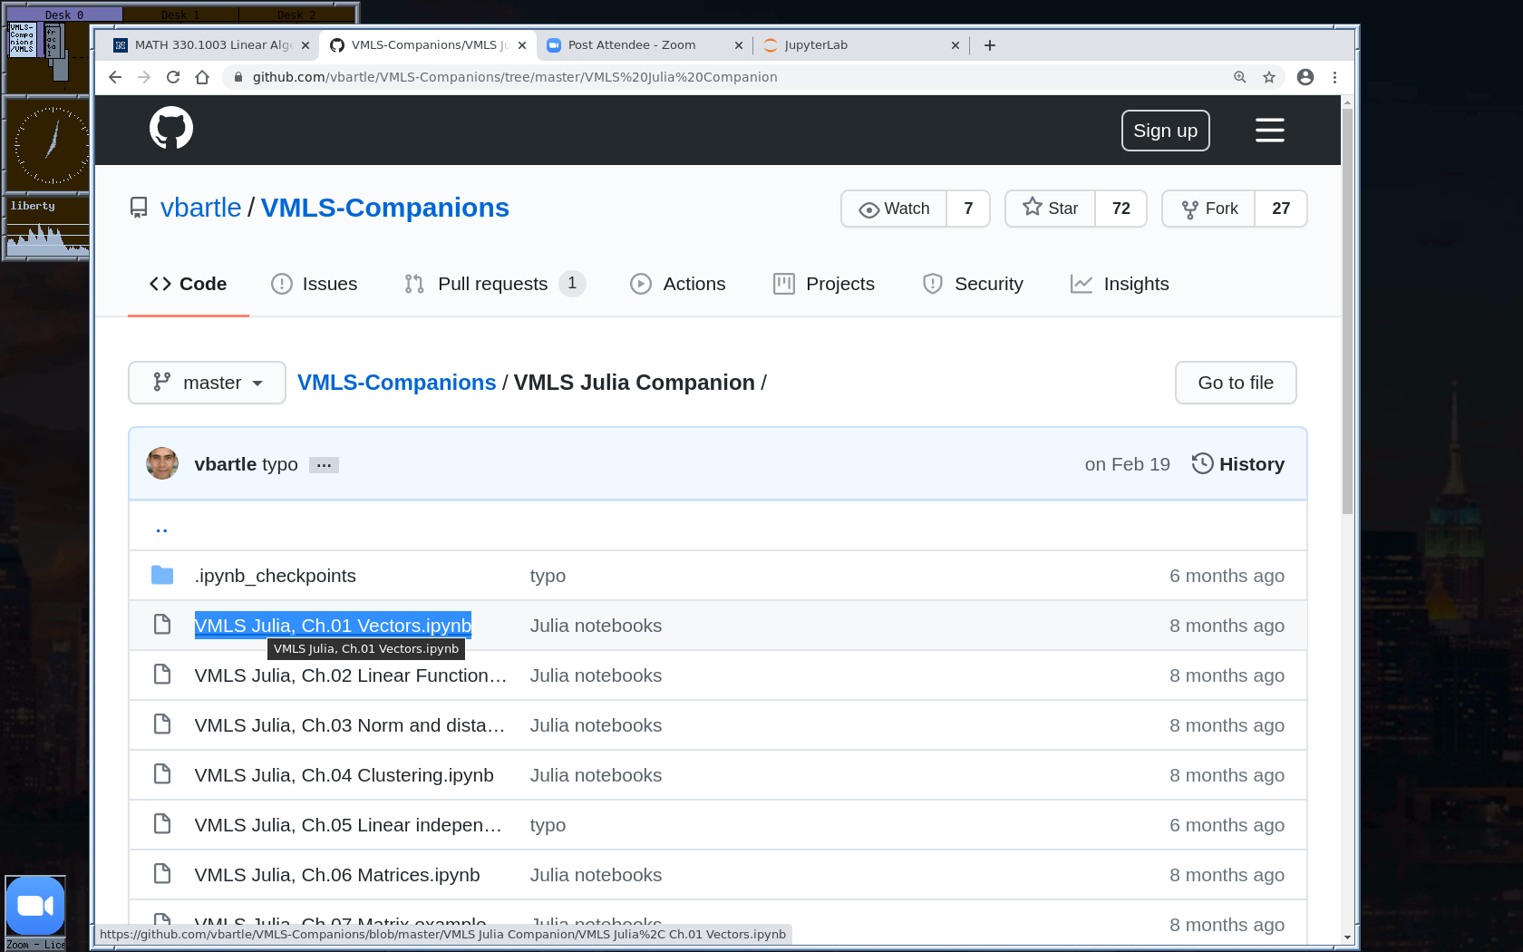Open the browser zoom magnifier icon

[1239, 77]
